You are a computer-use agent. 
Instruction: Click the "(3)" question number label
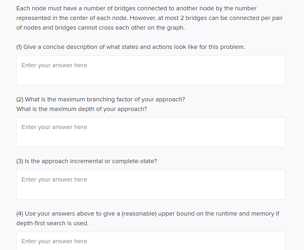click(20, 161)
